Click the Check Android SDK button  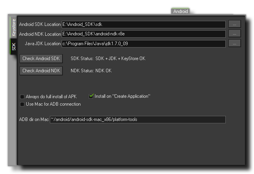(41, 59)
